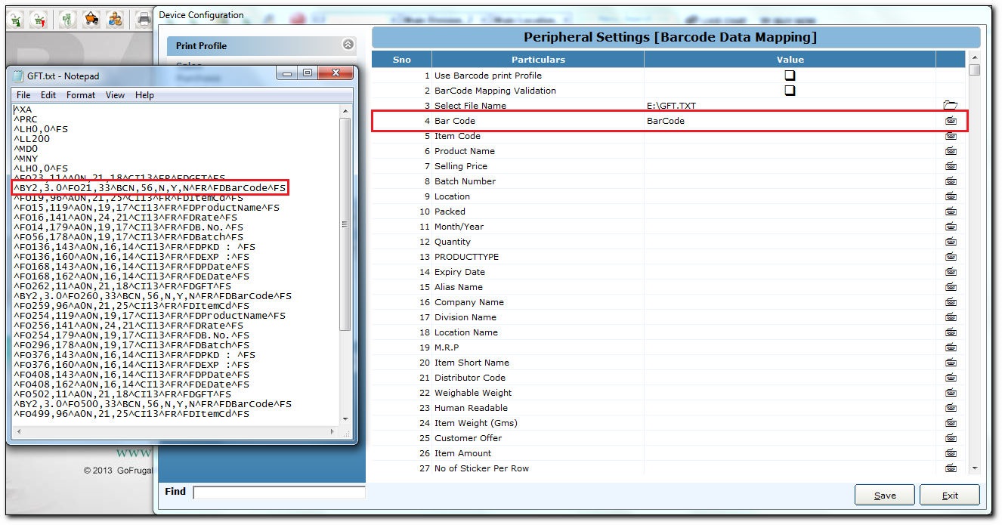Image resolution: width=1002 pixels, height=525 pixels.
Task: Click the cart with green arrow toolbar icon
Action: click(x=17, y=19)
